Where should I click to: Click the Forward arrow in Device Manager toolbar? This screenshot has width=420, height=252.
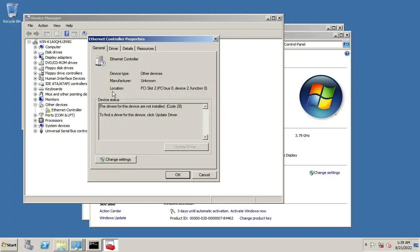pos(36,33)
